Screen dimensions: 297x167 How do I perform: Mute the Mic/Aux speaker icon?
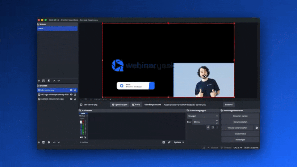(81, 137)
